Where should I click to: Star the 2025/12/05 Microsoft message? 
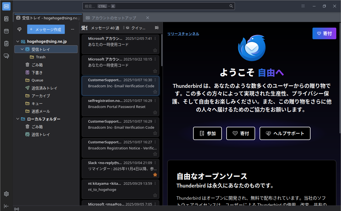click(155, 50)
